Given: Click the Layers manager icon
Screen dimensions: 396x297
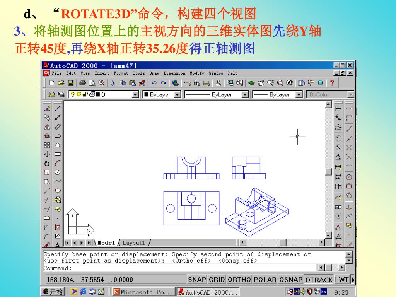Looking at the screenshot, I should coord(51,94).
